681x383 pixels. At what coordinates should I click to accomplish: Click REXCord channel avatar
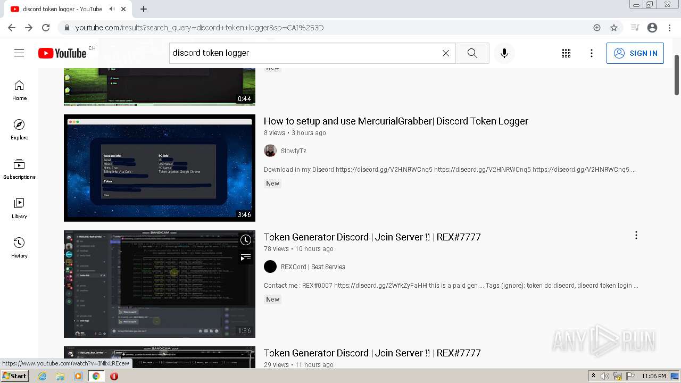270,267
